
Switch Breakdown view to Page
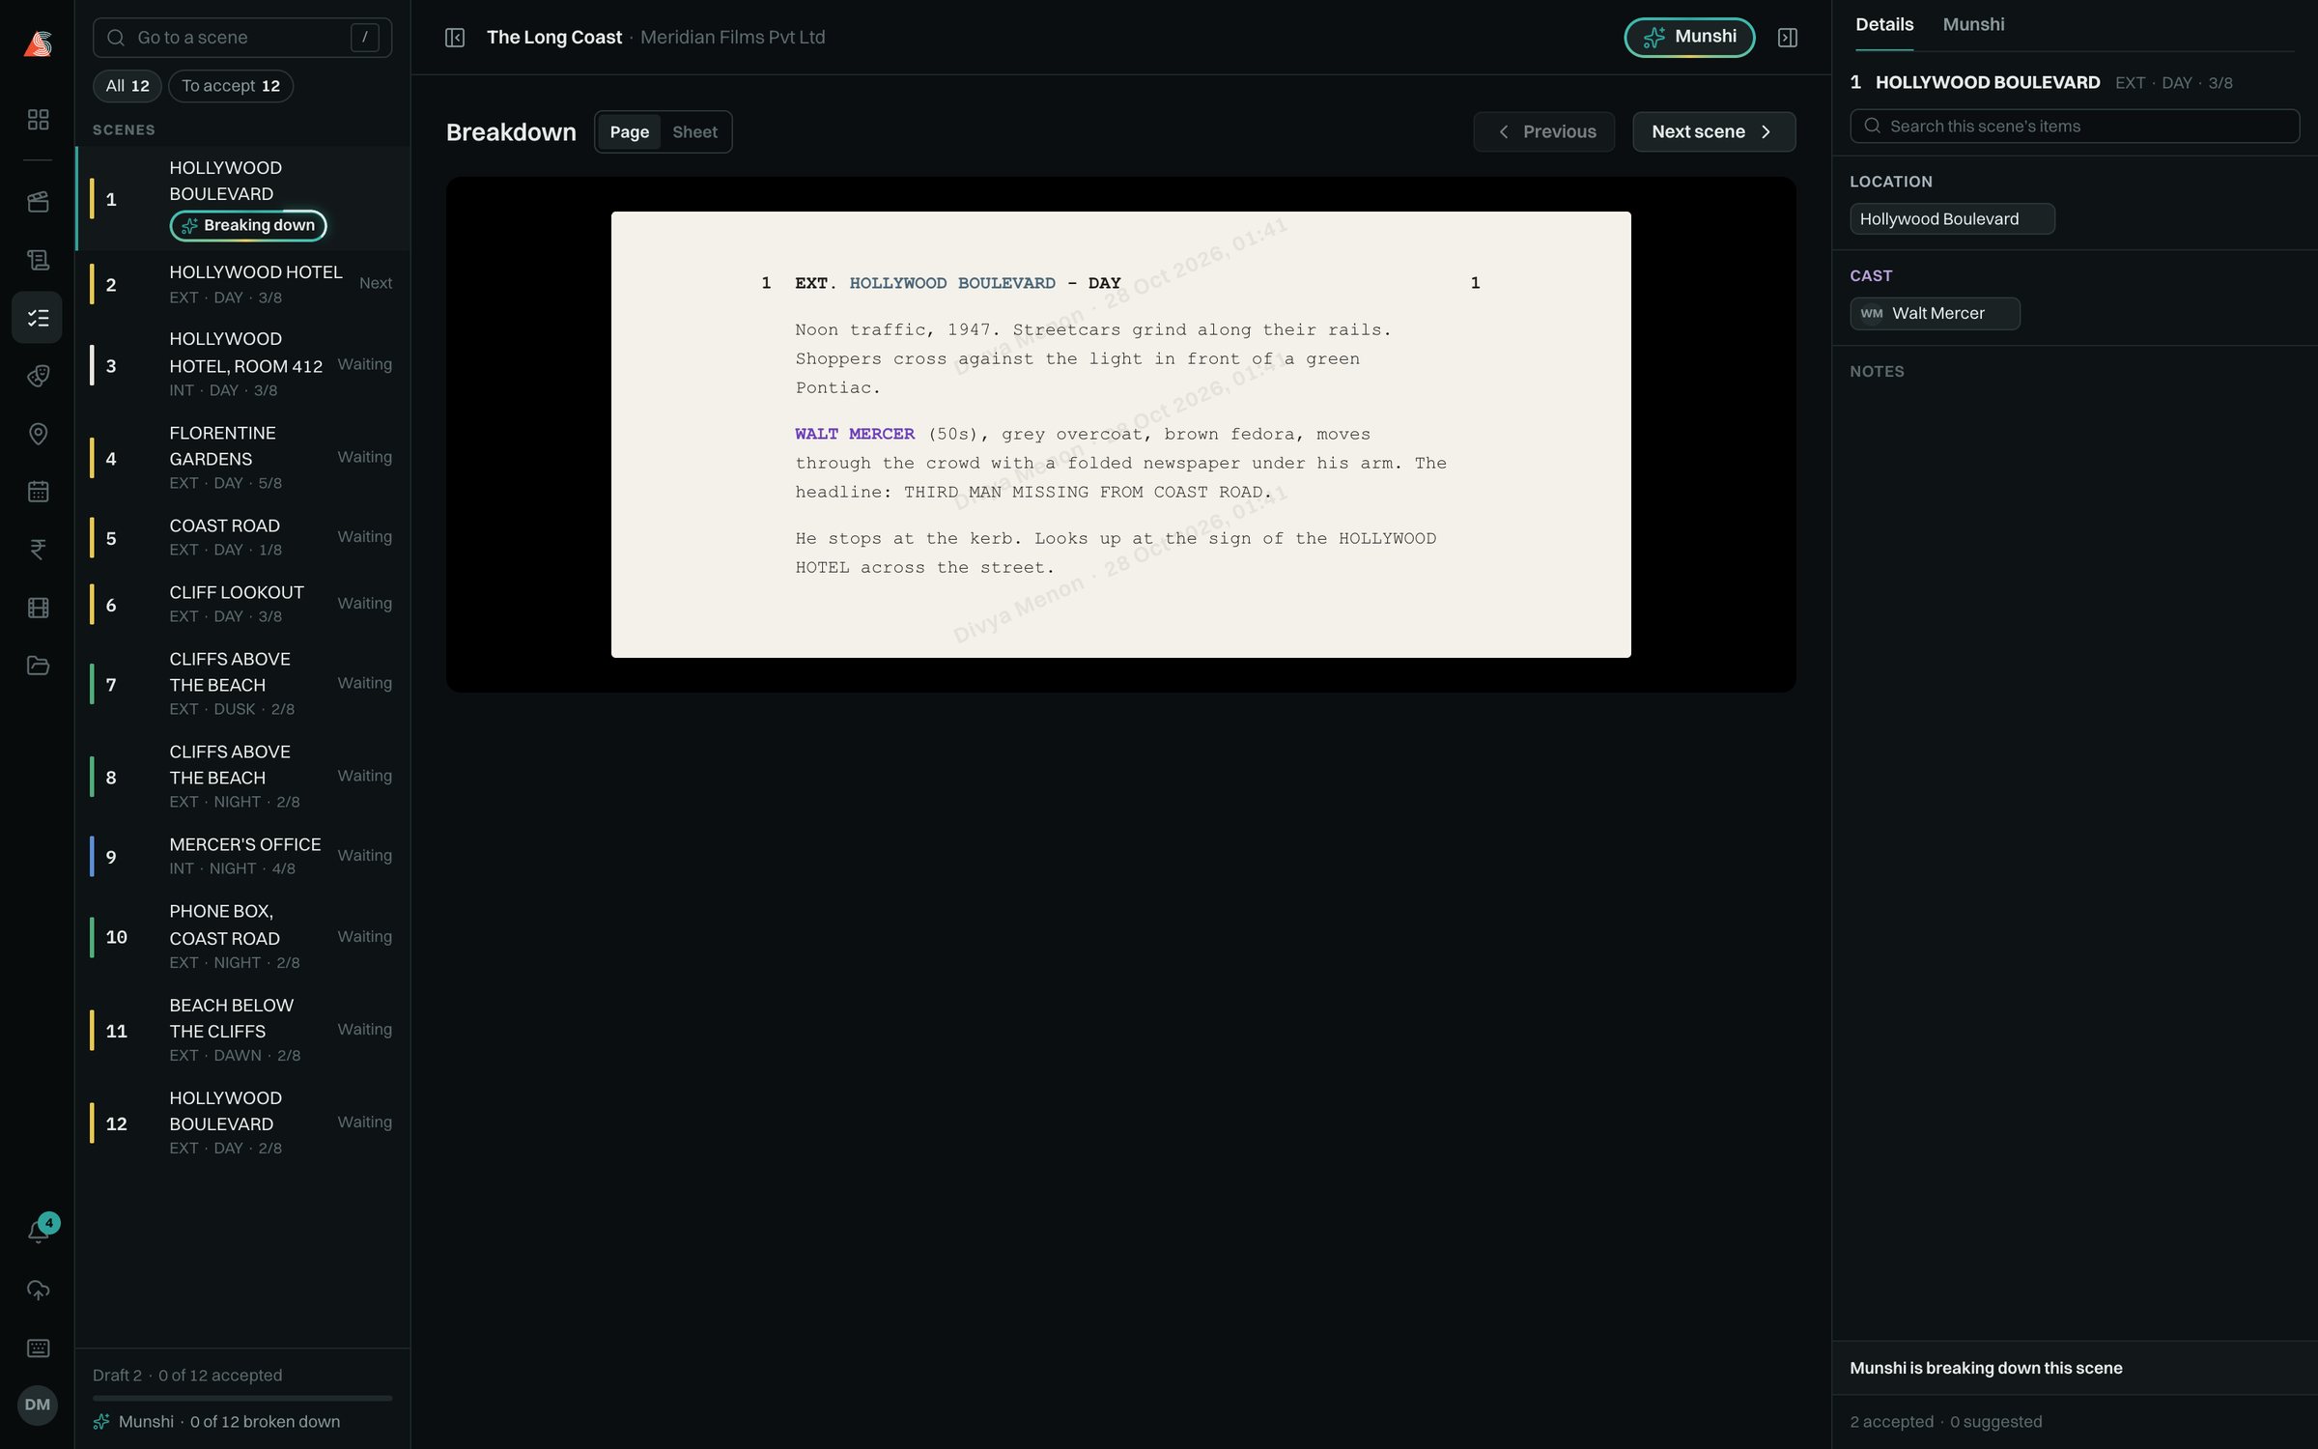click(x=629, y=132)
